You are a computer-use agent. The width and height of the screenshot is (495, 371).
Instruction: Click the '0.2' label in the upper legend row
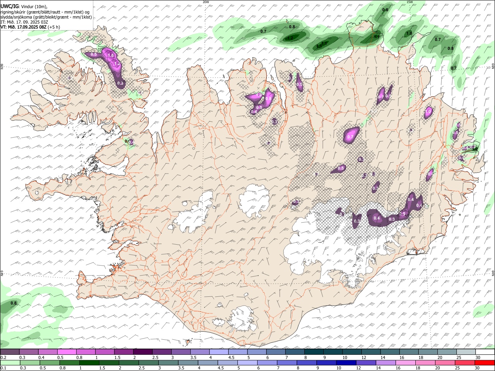click(x=3, y=357)
